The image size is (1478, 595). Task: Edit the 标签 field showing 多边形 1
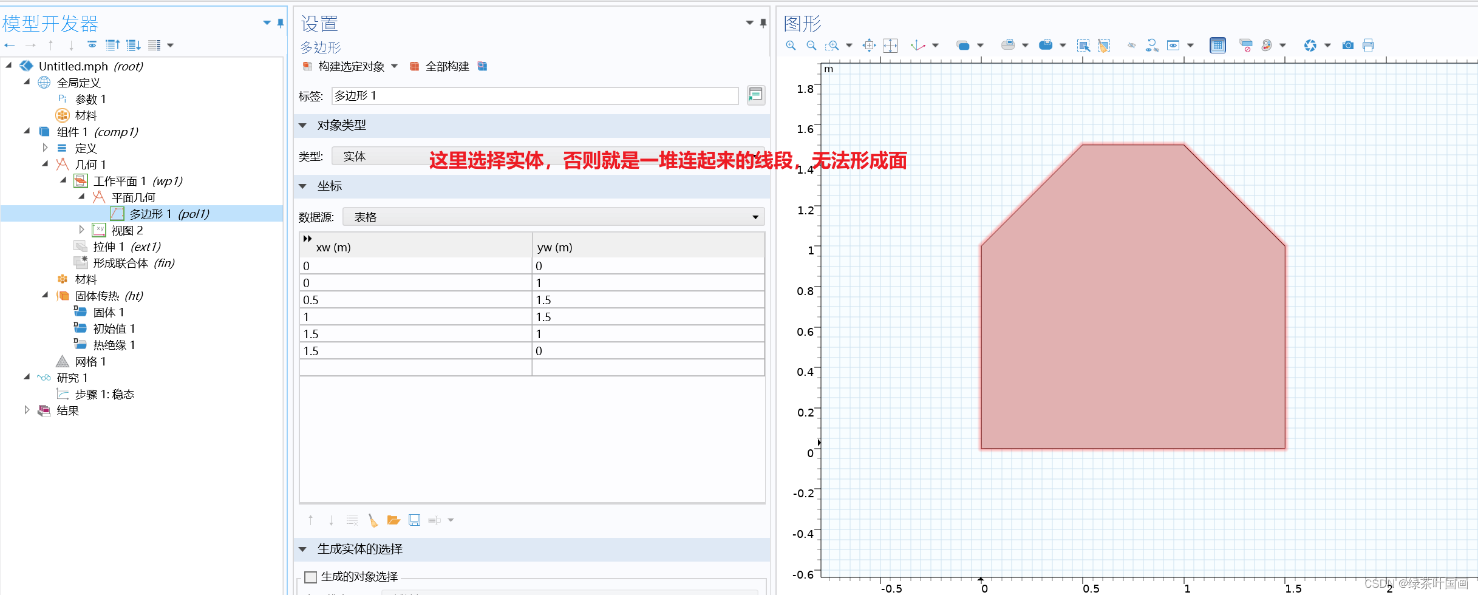click(x=534, y=95)
